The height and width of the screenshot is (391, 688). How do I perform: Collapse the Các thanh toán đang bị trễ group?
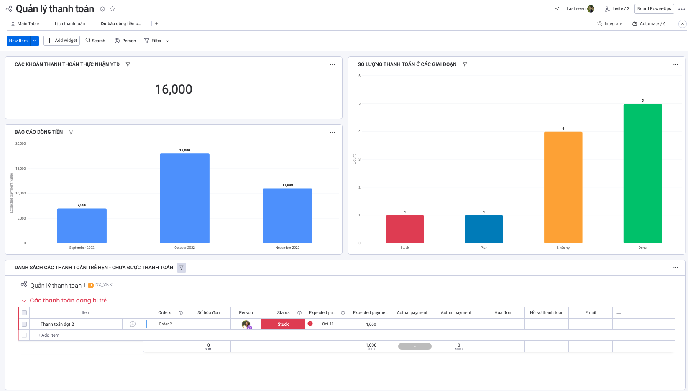point(24,301)
